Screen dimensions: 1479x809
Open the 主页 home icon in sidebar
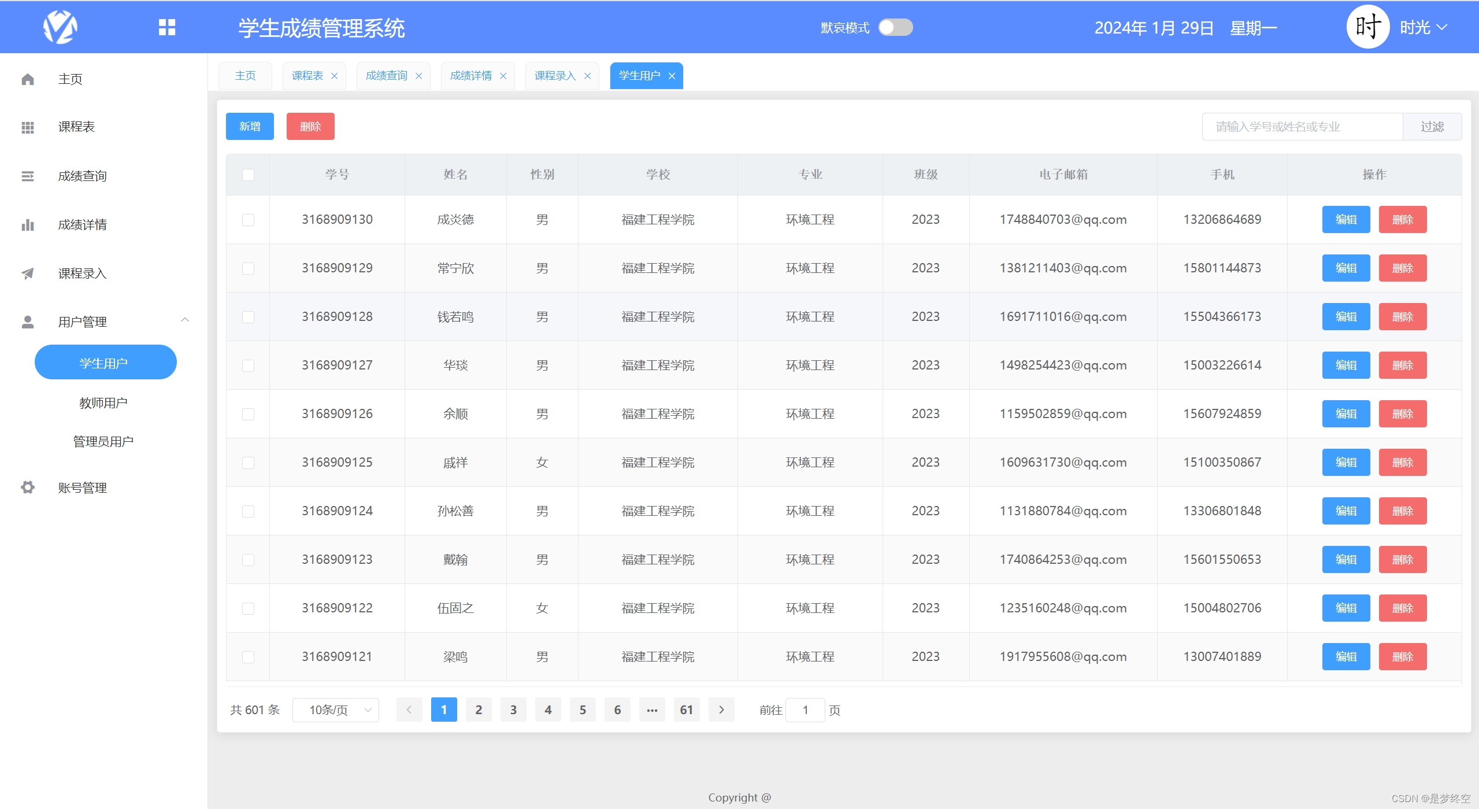[x=27, y=79]
